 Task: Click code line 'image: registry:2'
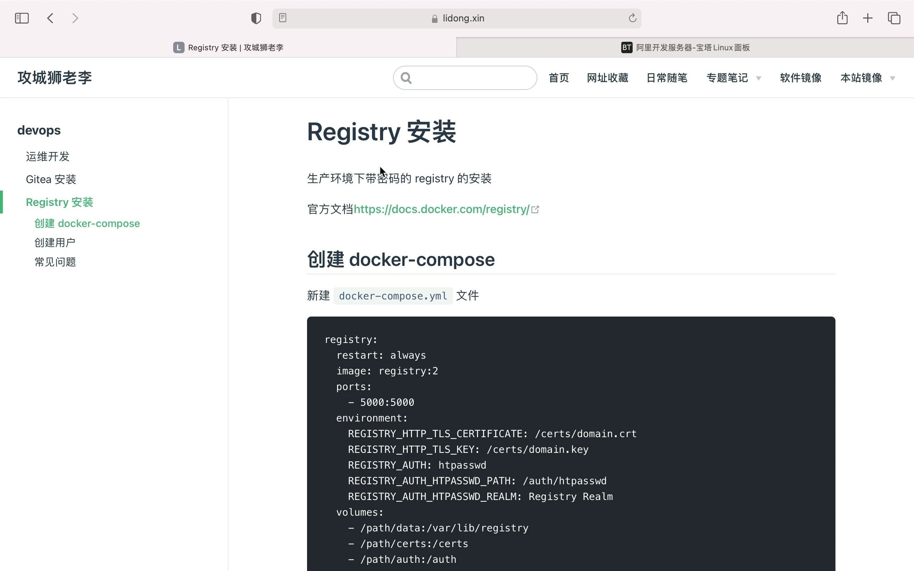pos(387,371)
